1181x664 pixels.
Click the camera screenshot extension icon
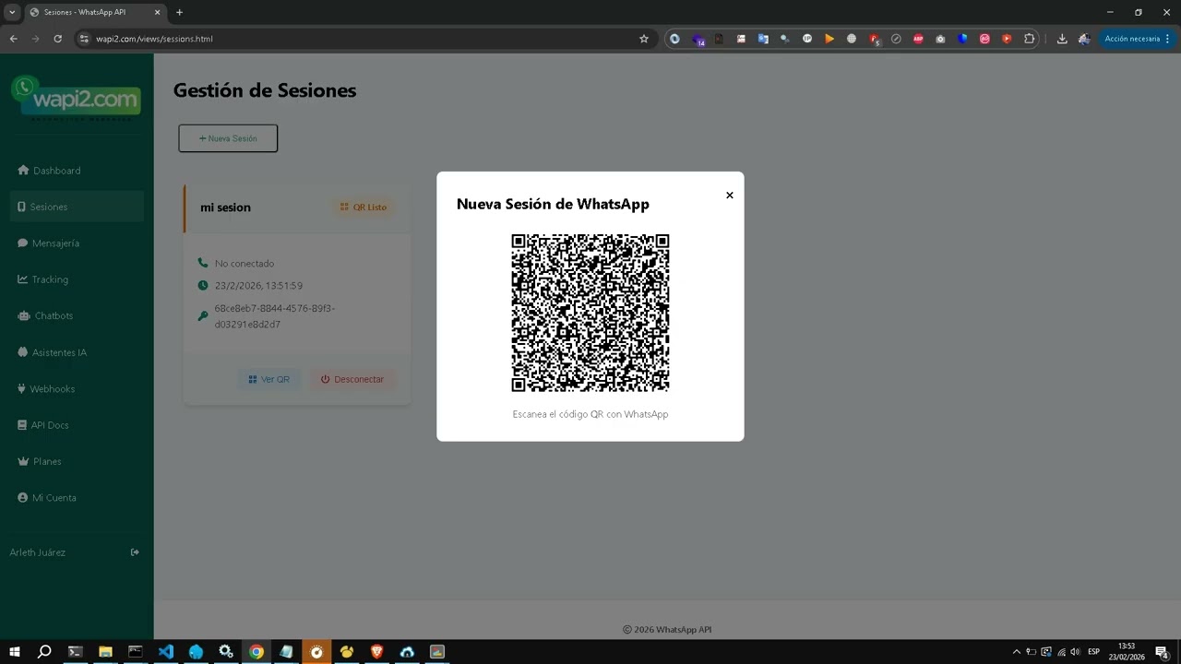(940, 39)
